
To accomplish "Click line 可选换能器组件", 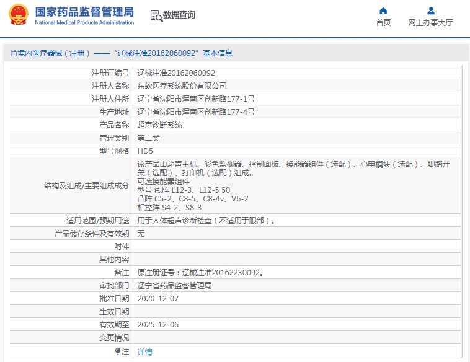I will tap(163, 181).
